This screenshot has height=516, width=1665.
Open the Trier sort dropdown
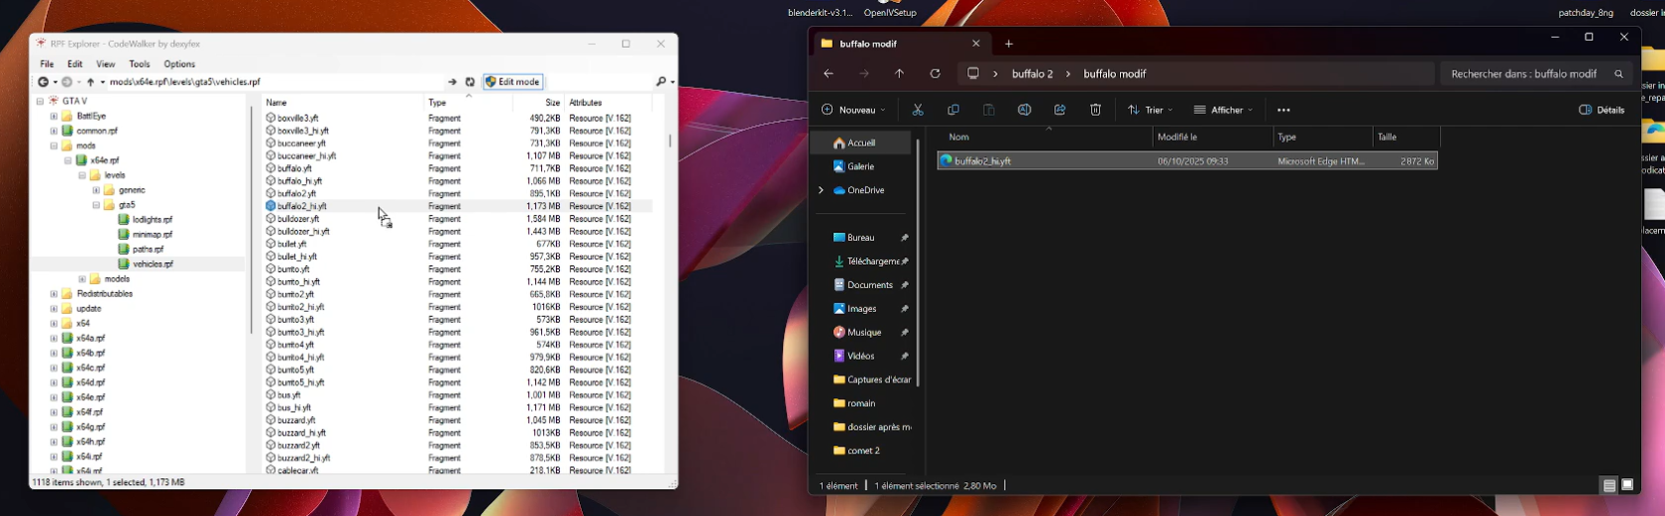coord(1150,110)
